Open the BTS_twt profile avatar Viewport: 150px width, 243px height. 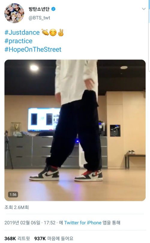pyautogui.click(x=14, y=13)
